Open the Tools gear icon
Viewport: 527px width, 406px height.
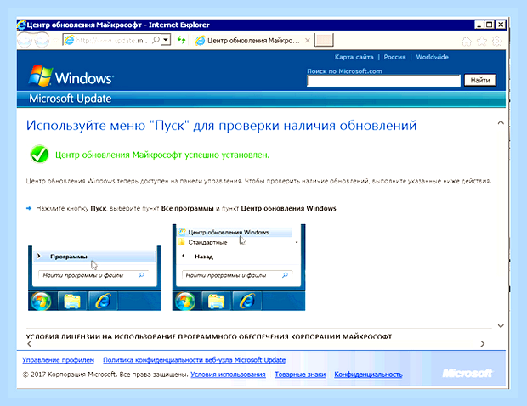(497, 42)
